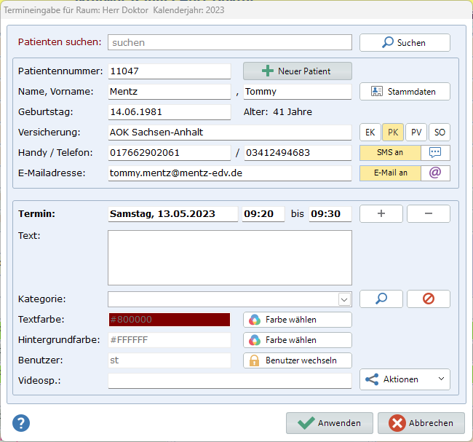This screenshot has width=473, height=442.
Task: Click the magnifier button next to Kategorie
Action: coord(380,299)
